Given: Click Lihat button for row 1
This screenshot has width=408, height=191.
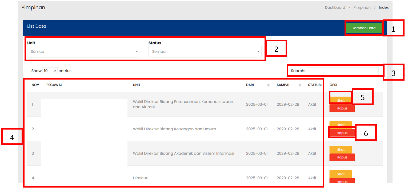Looking at the screenshot, I should click(341, 101).
